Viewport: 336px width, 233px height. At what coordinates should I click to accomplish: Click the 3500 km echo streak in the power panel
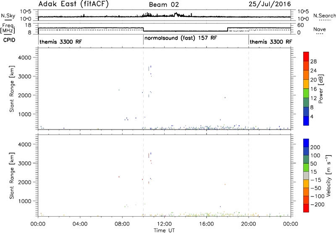click(x=149, y=69)
